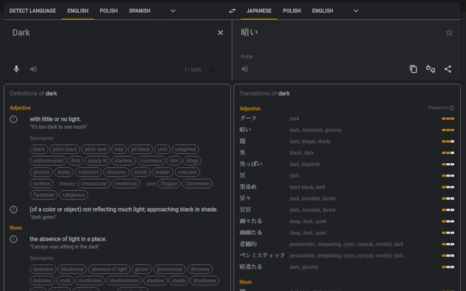
Task: Click the synonym chip Stygian
Action: tap(169, 183)
